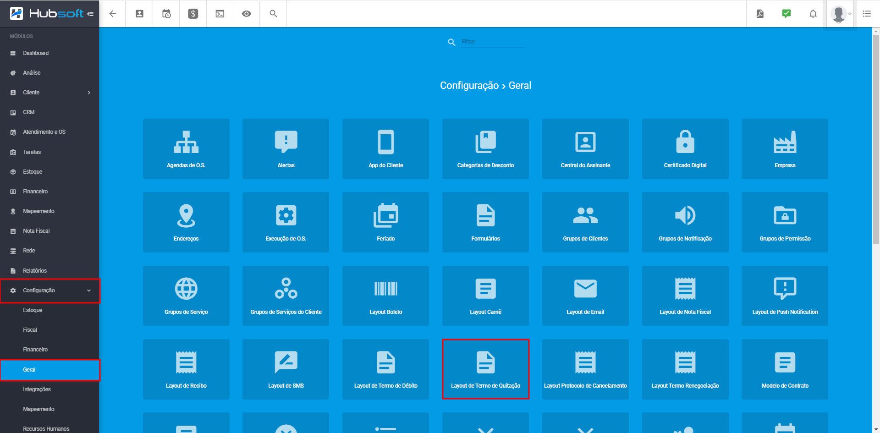880x433 pixels.
Task: Open the user avatar dropdown
Action: tap(841, 14)
